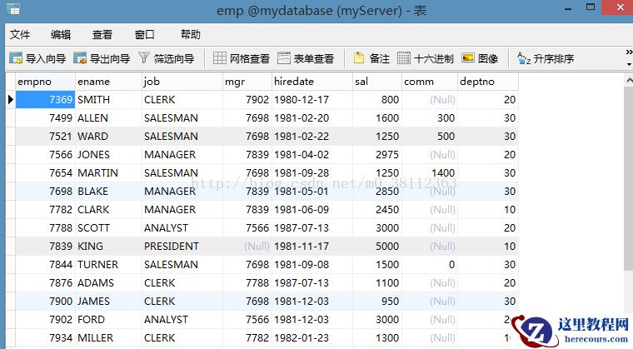The width and height of the screenshot is (633, 349).
Task: Sort ascending with 升序排序 icon
Action: tap(524, 58)
